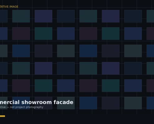Screen dimensions: 154x124
Task: Click the 'mercial showroom facade' headline
Action: [37, 102]
